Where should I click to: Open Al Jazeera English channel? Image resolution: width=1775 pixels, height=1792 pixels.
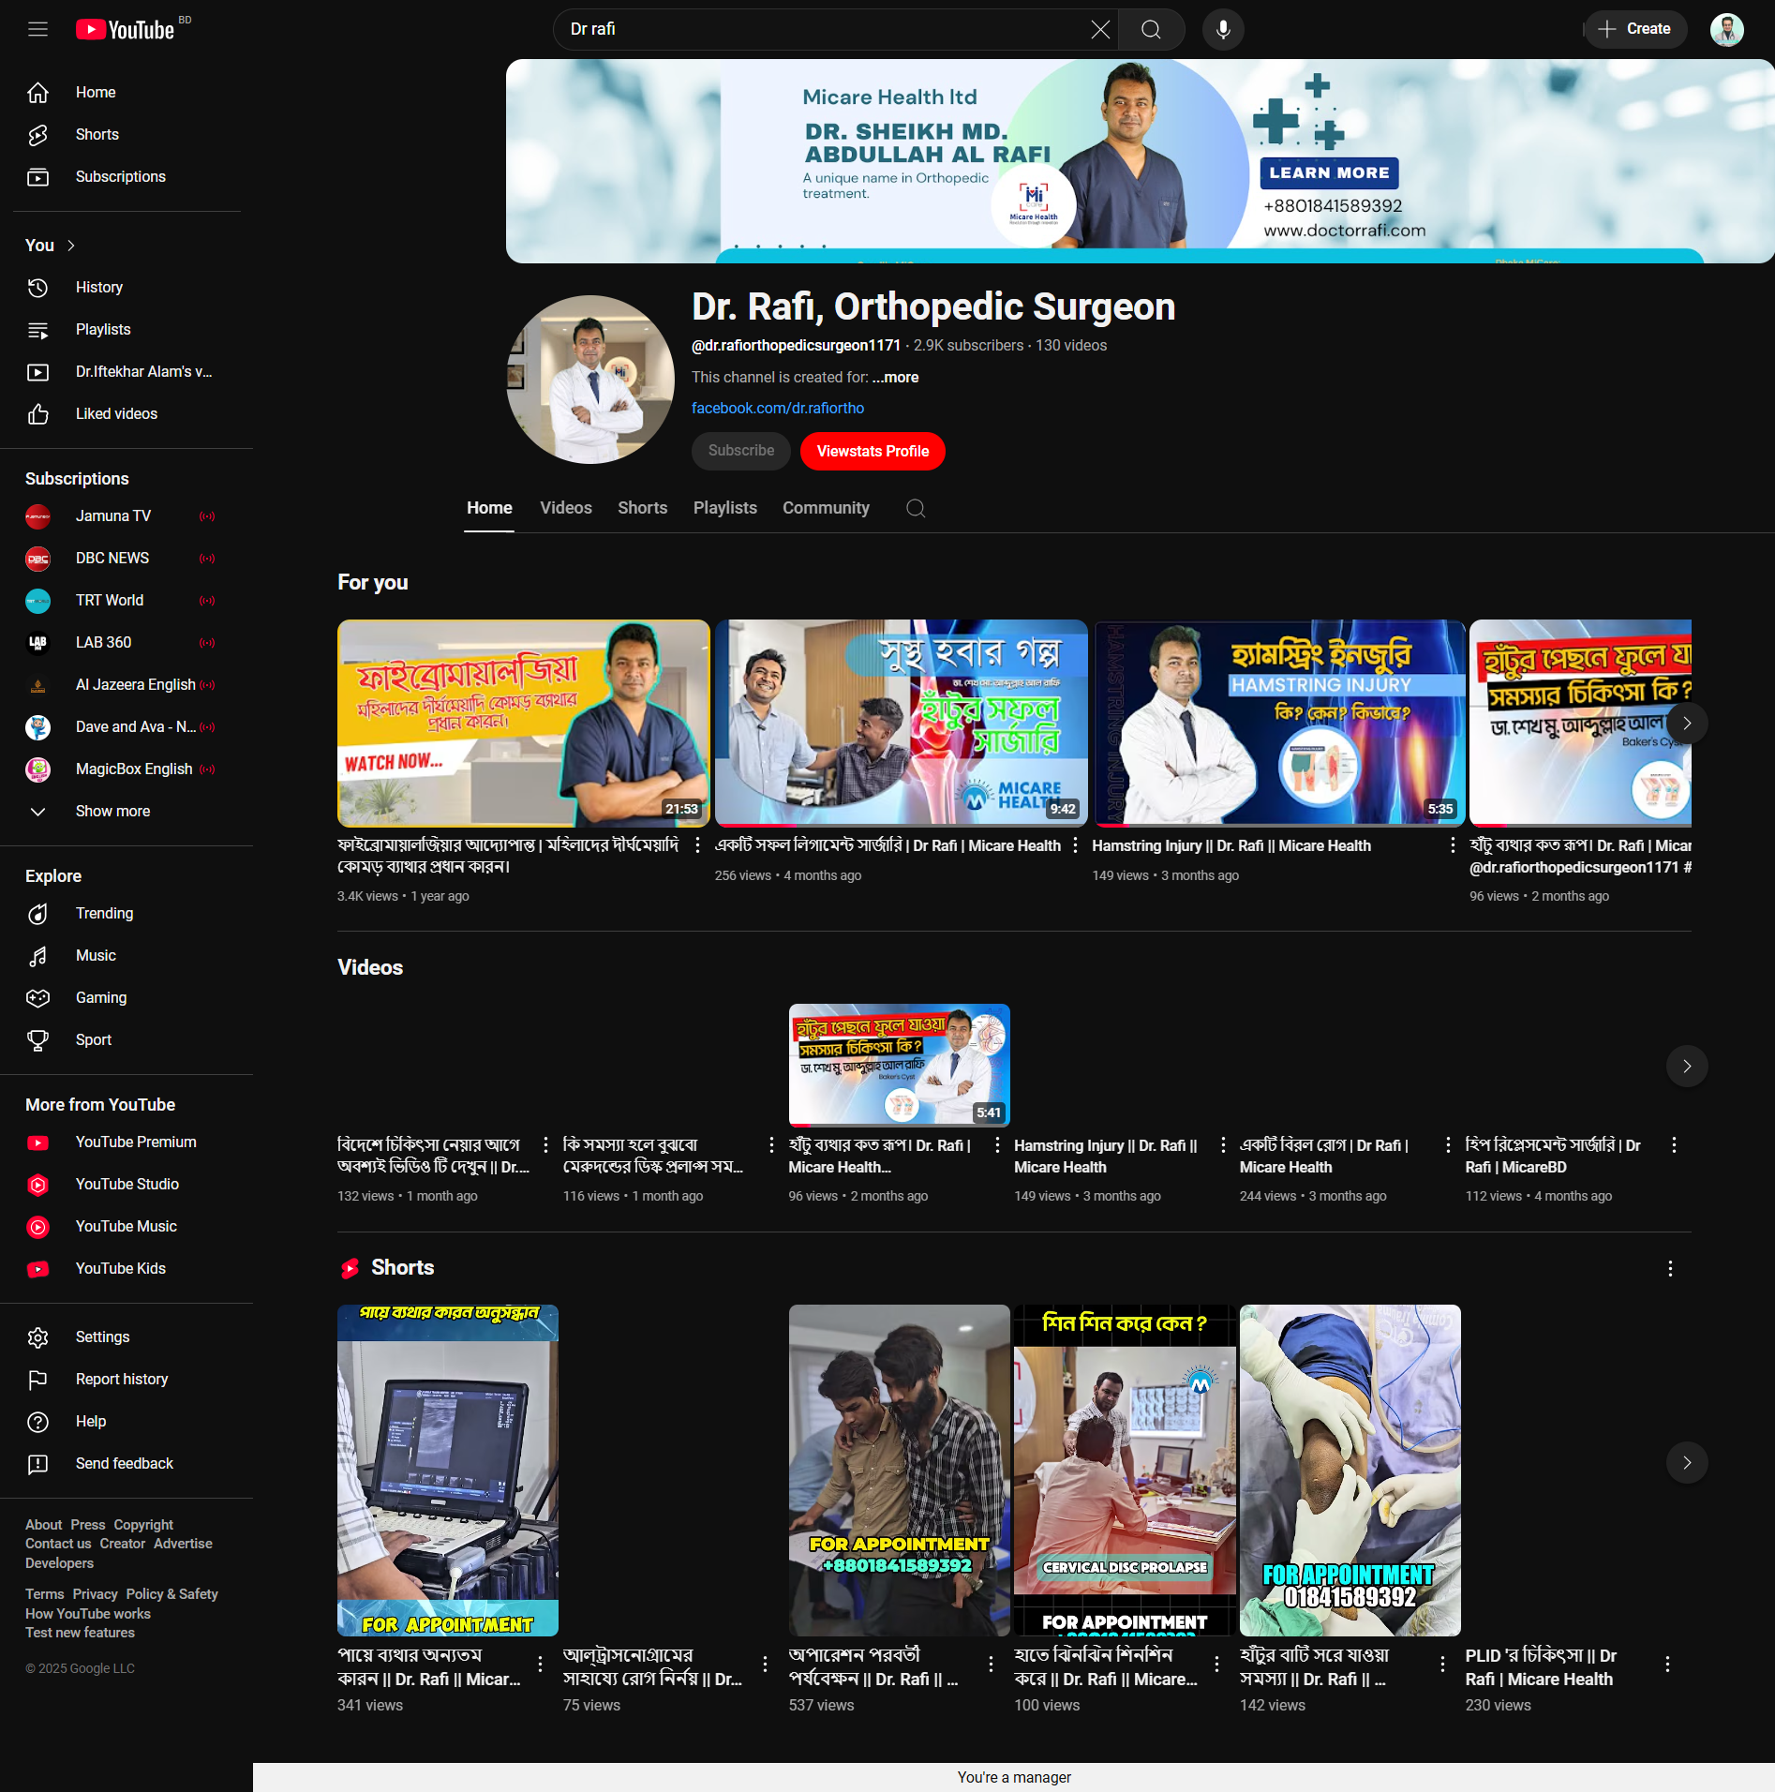point(127,685)
